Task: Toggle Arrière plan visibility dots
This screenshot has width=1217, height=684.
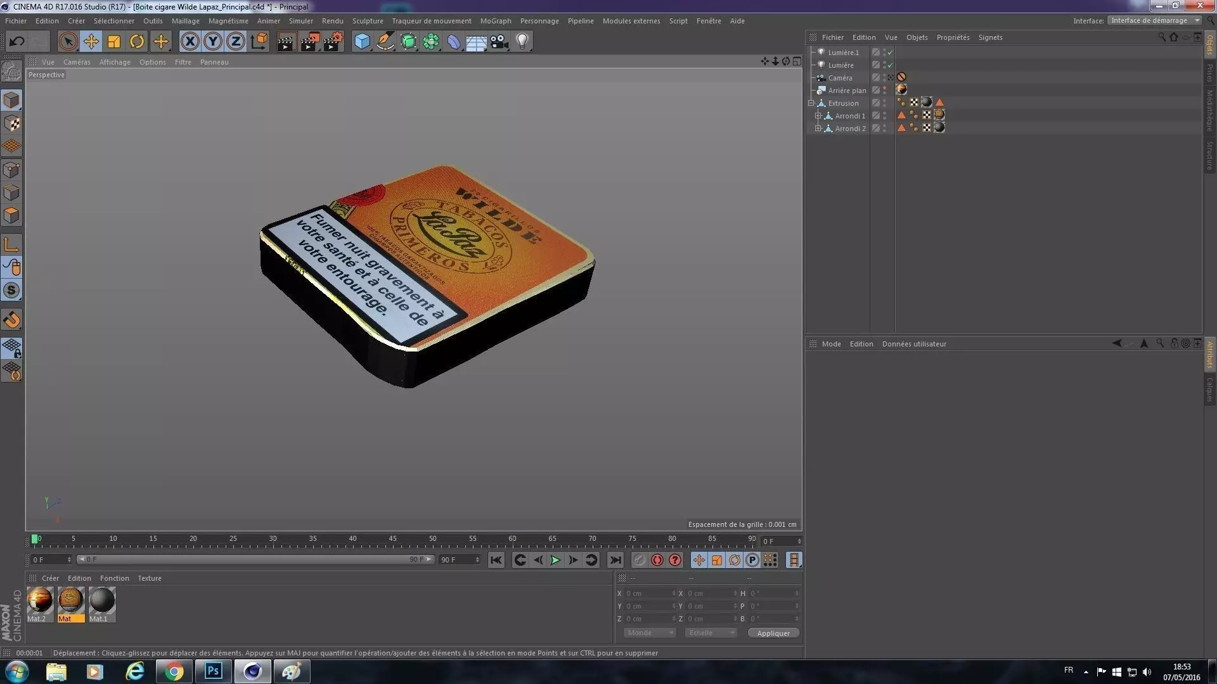Action: pyautogui.click(x=885, y=90)
